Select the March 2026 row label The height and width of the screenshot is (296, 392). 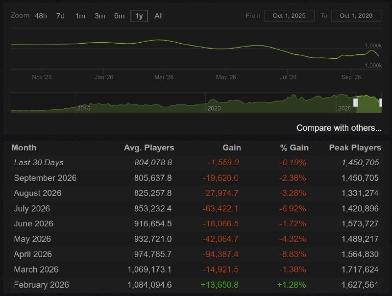point(36,270)
